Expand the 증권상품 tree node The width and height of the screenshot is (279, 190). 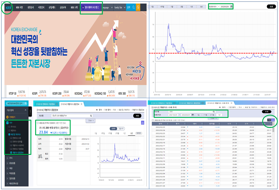(x=7, y=163)
